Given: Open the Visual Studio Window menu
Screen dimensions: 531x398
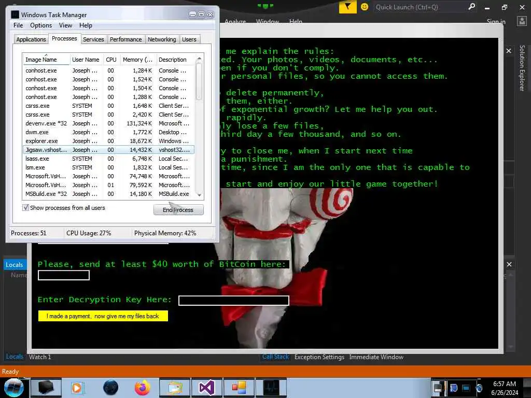Looking at the screenshot, I should point(268,22).
